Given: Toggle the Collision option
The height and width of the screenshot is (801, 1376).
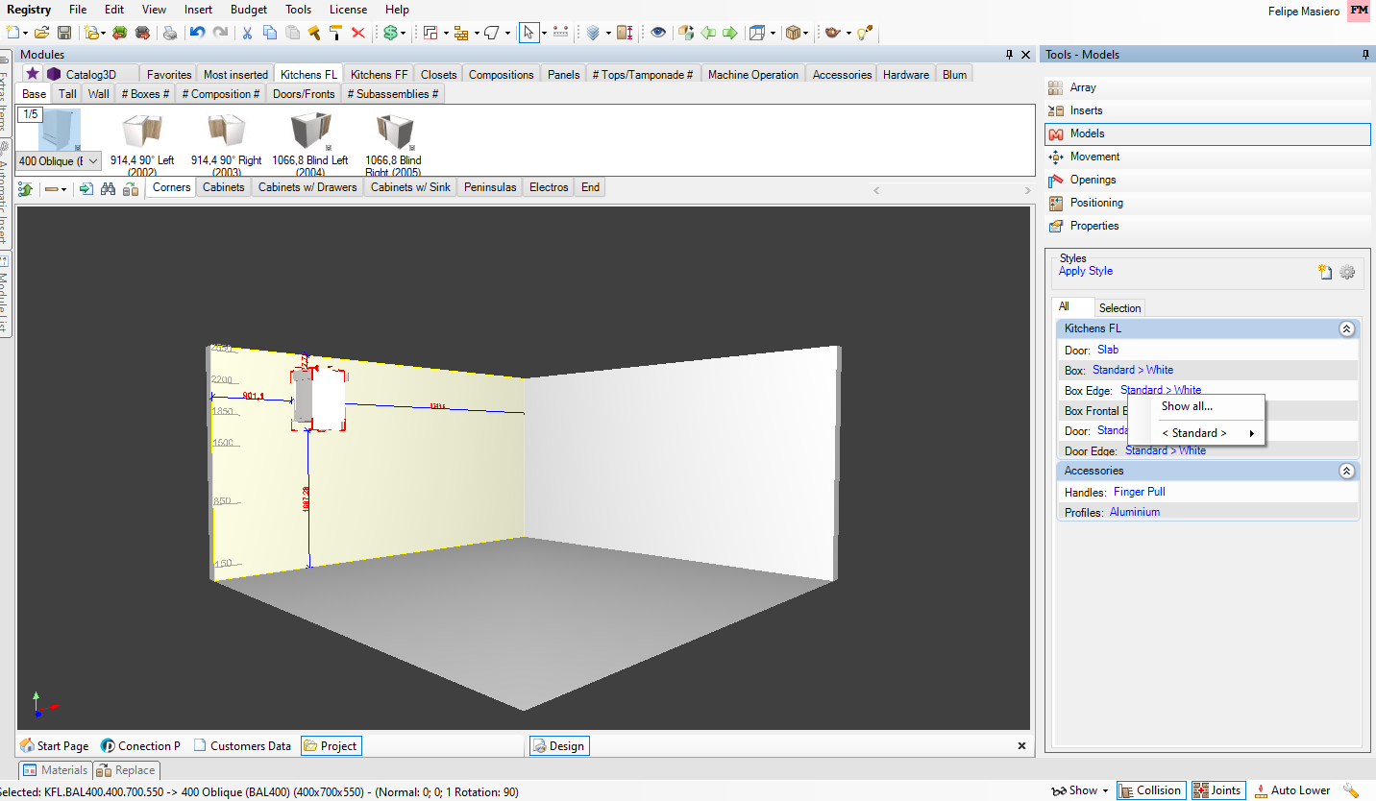Looking at the screenshot, I should [x=1151, y=790].
